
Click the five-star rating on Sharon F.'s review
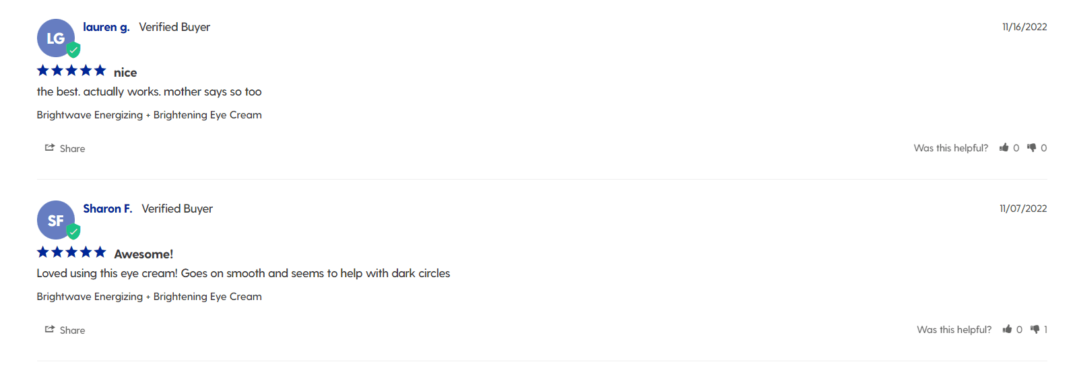[71, 252]
